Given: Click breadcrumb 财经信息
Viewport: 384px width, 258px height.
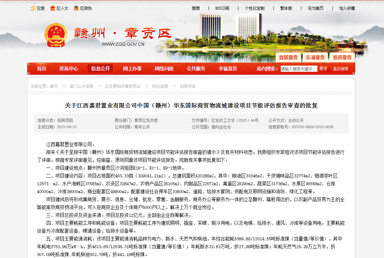Looking at the screenshot, I should (160, 86).
